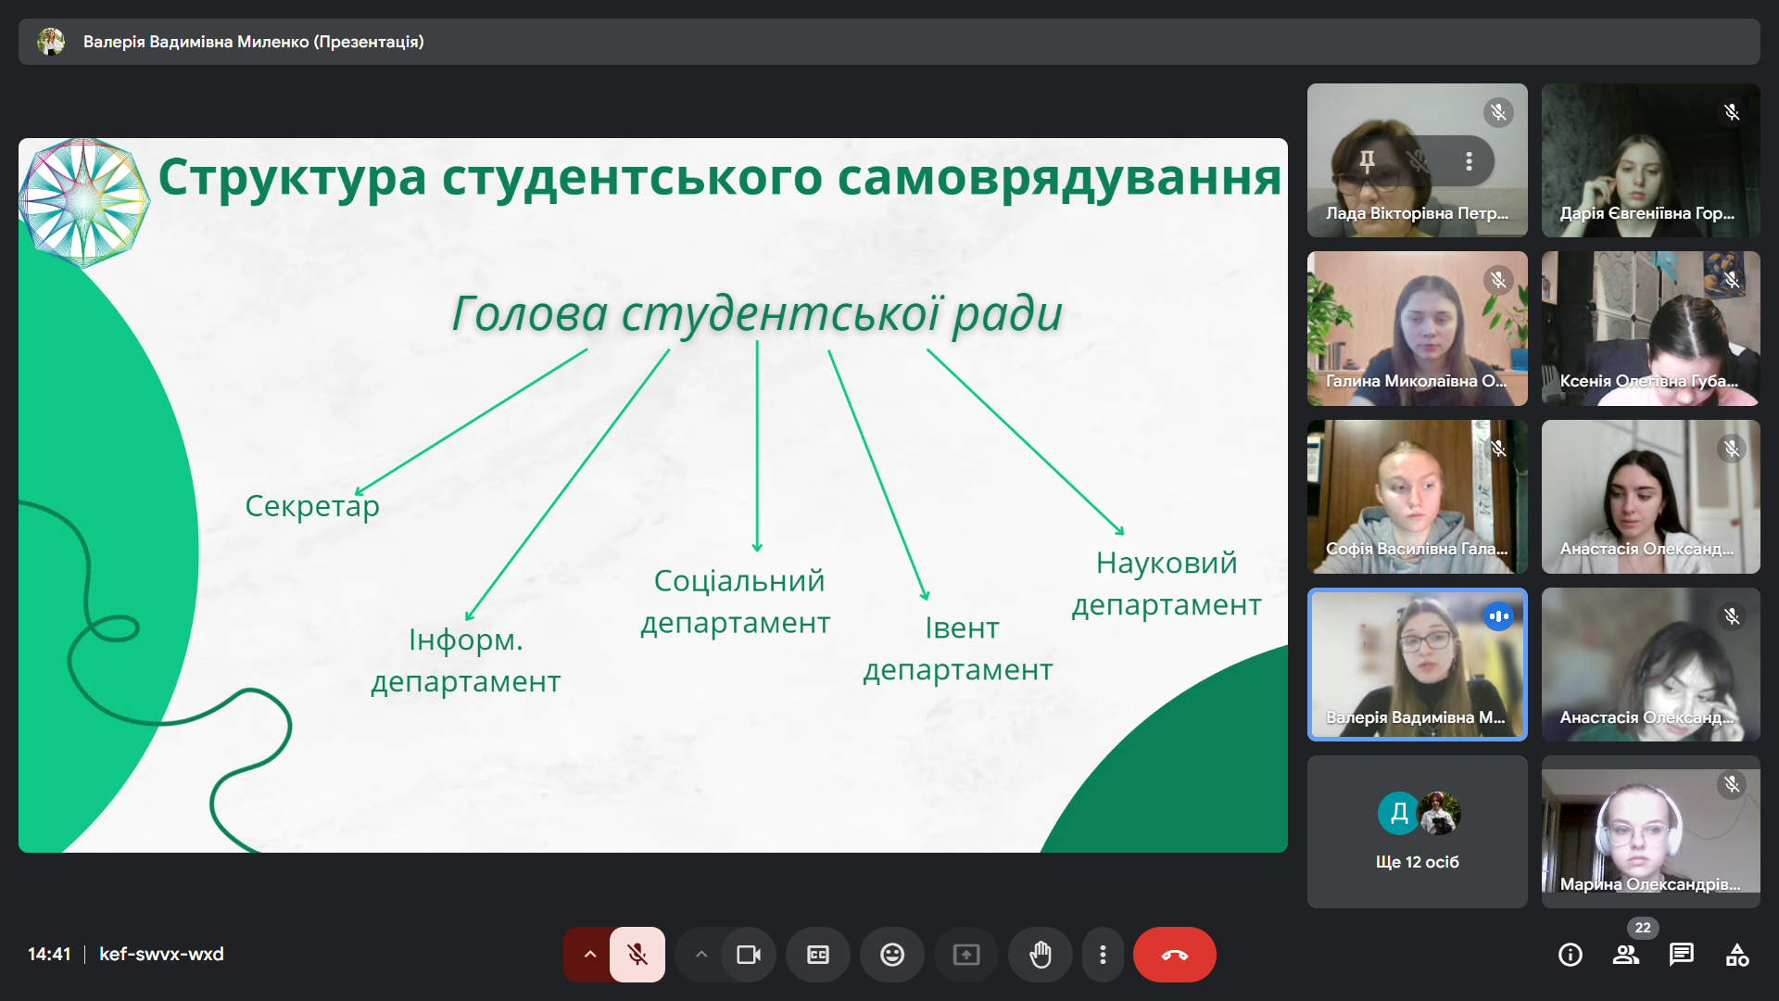
Task: Select Валерія Вадимівна's video tile
Action: point(1417,665)
